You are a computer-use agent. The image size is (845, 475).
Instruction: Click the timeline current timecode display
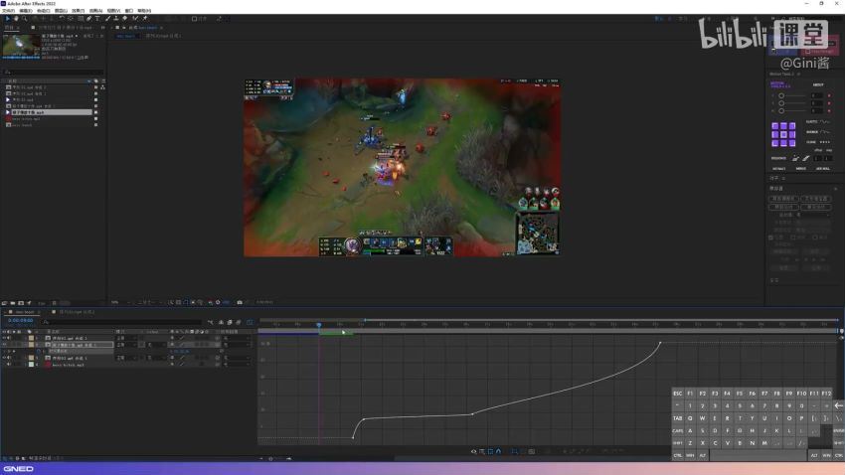pos(21,320)
